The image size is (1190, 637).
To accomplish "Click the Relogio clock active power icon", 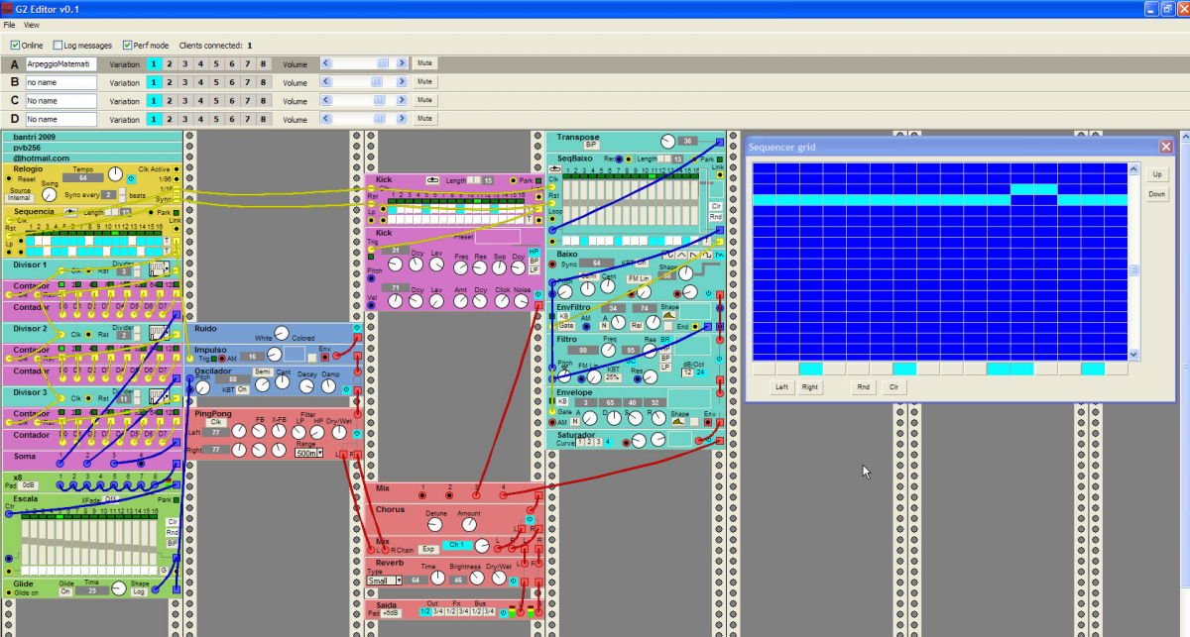I will (x=132, y=177).
